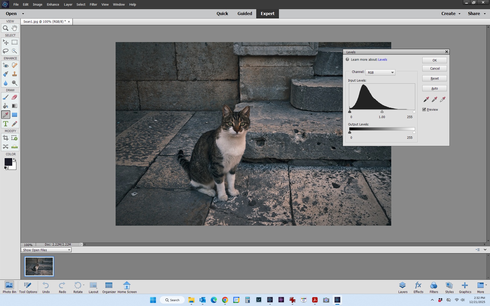Select the Crop tool
Screen dimensions: 490x306
point(6,138)
